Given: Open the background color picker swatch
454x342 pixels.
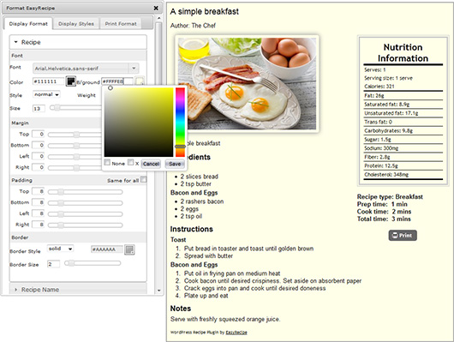Looking at the screenshot, I should [x=140, y=81].
